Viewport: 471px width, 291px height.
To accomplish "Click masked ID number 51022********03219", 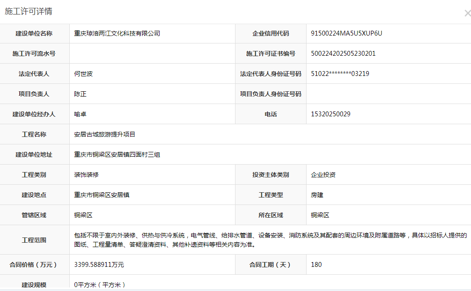I will click(340, 74).
